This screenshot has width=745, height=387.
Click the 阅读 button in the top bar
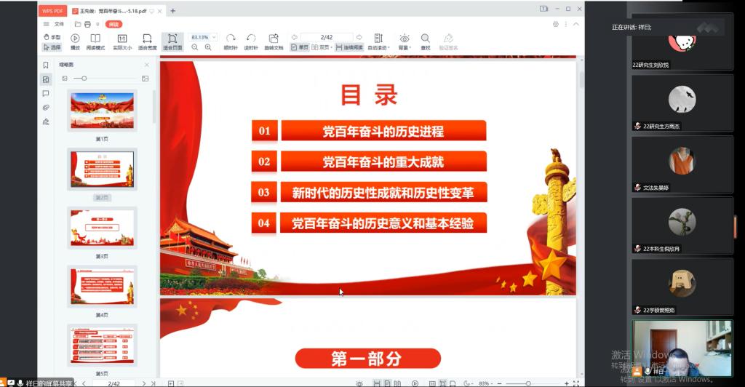tap(114, 24)
